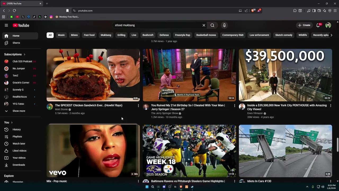The image size is (339, 191).
Task: Expand the You section heading
Action: point(8,122)
